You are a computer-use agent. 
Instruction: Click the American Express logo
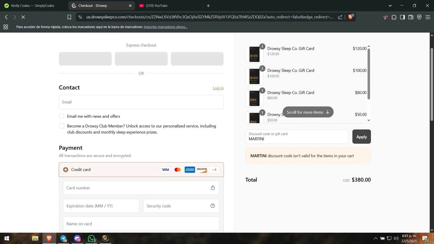coord(190,170)
